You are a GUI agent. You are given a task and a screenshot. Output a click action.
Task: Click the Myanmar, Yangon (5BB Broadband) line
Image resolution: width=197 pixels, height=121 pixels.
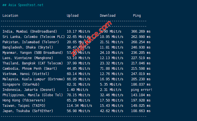tap(33, 53)
